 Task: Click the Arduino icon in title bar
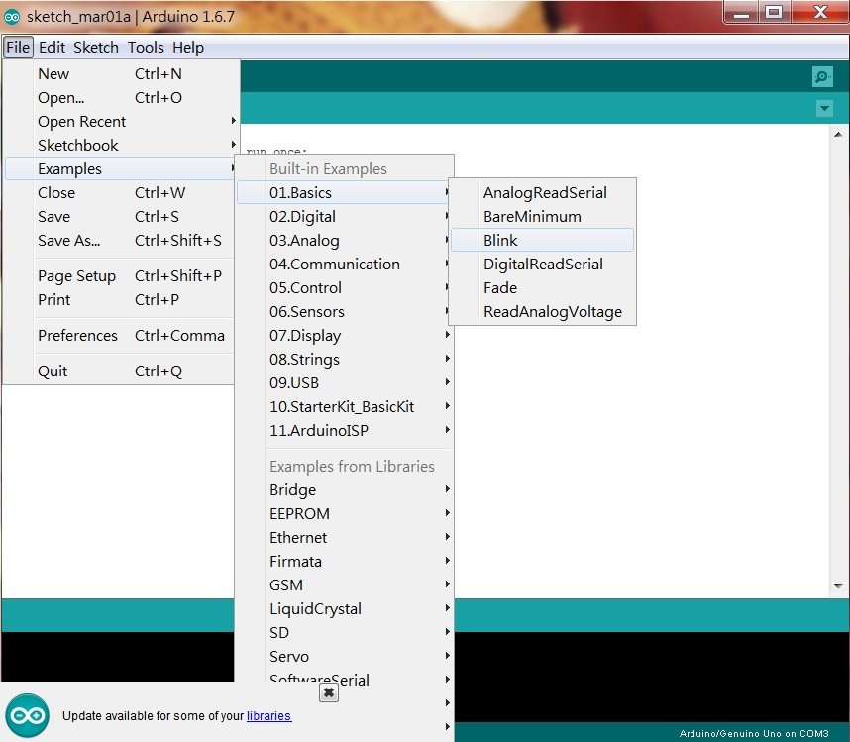click(x=11, y=17)
